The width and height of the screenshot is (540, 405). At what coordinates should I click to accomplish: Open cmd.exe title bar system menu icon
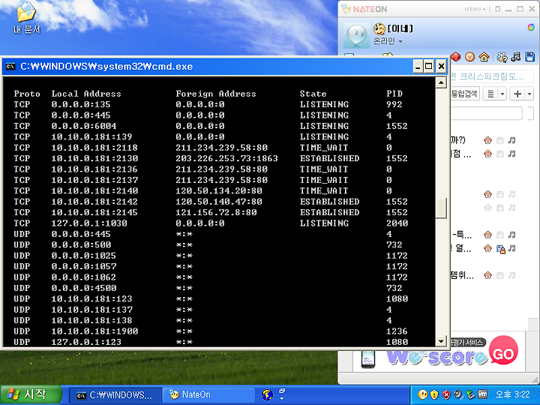pos(10,66)
